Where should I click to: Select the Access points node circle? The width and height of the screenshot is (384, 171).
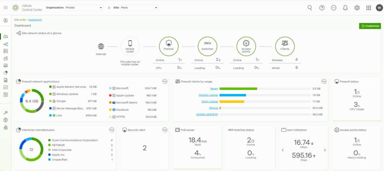246,46
